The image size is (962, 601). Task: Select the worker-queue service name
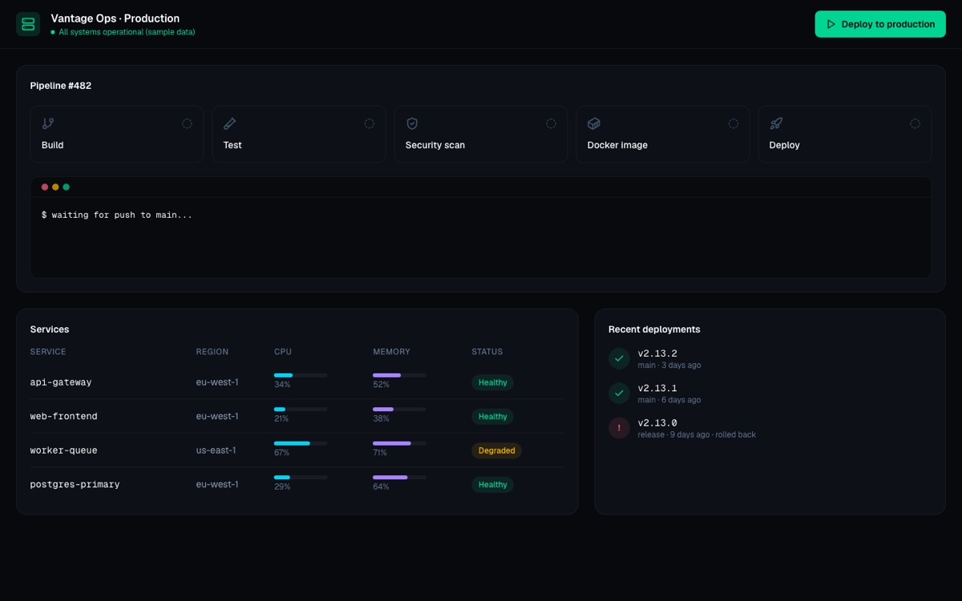tap(64, 450)
